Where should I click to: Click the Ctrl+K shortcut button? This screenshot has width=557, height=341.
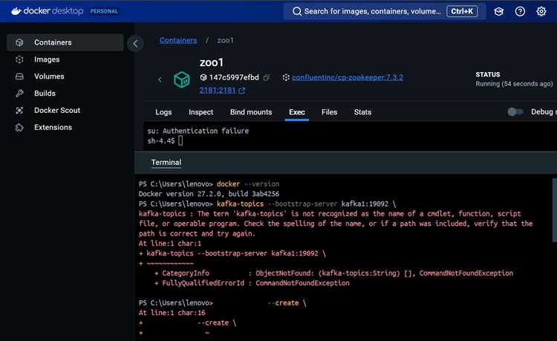[462, 11]
